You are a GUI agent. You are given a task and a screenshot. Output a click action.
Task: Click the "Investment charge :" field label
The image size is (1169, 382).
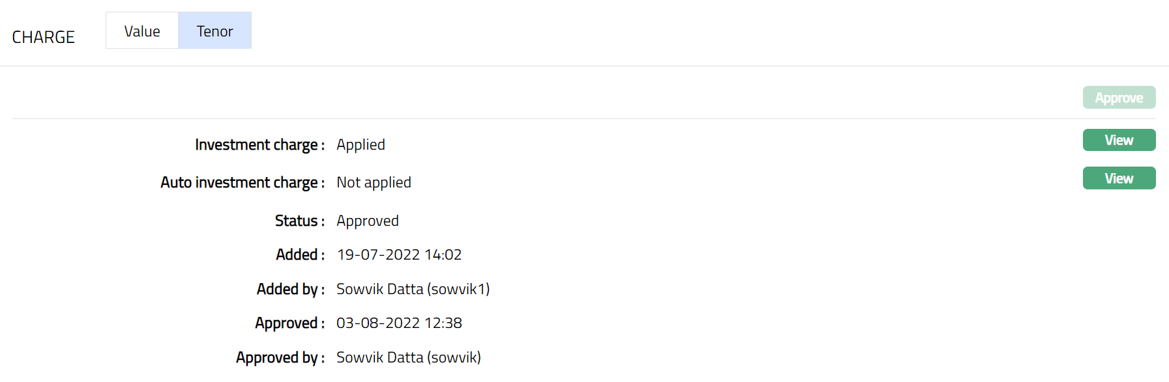(259, 144)
